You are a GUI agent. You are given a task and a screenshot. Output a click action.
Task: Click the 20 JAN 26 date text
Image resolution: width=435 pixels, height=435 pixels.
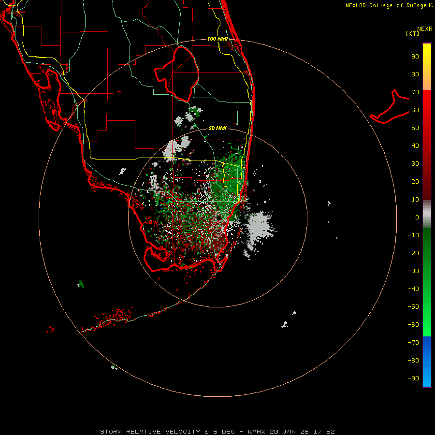point(289,432)
